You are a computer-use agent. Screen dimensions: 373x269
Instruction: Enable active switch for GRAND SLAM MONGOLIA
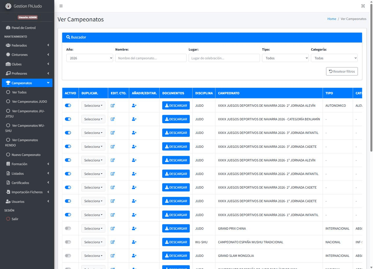[68, 256]
